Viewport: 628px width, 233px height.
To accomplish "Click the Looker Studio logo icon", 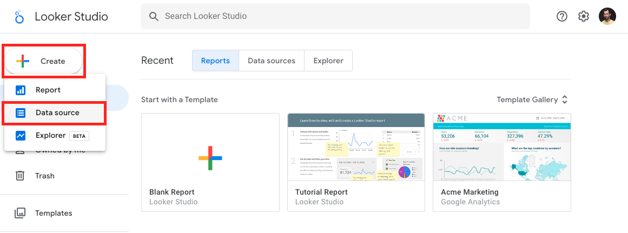I will [x=20, y=17].
